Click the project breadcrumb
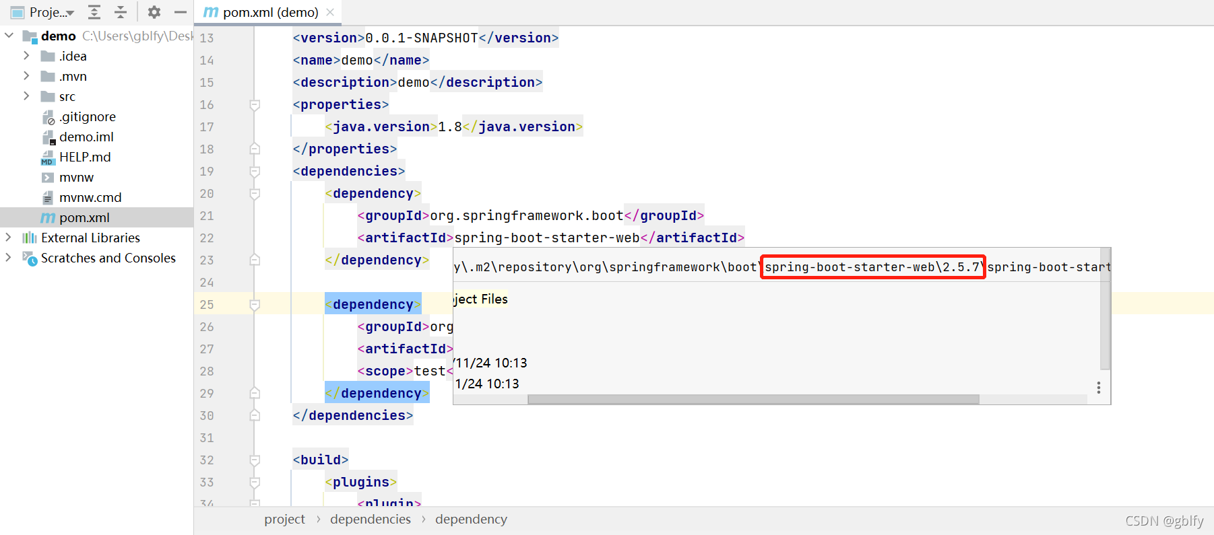The width and height of the screenshot is (1214, 535). tap(284, 519)
